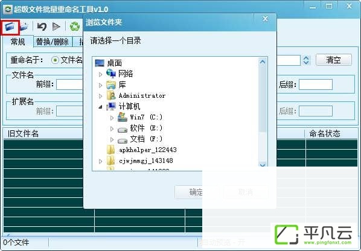Expand the 文档 (F:) drive node

112,139
